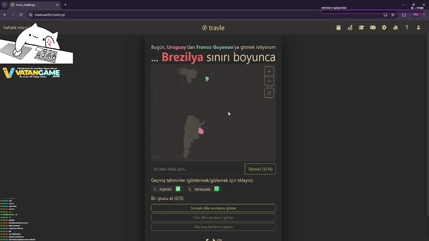The image size is (429, 241).
Task: Click Tüm ülke sınırlarını göster hint
Action: [x=213, y=218]
